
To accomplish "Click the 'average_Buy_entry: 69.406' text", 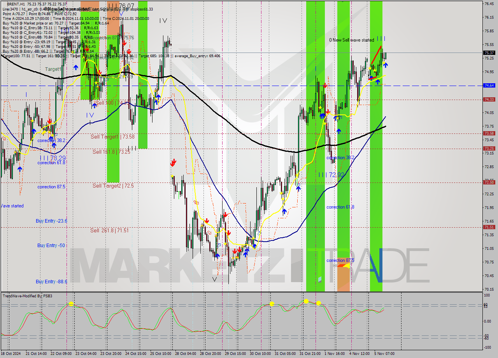I will pos(198,56).
